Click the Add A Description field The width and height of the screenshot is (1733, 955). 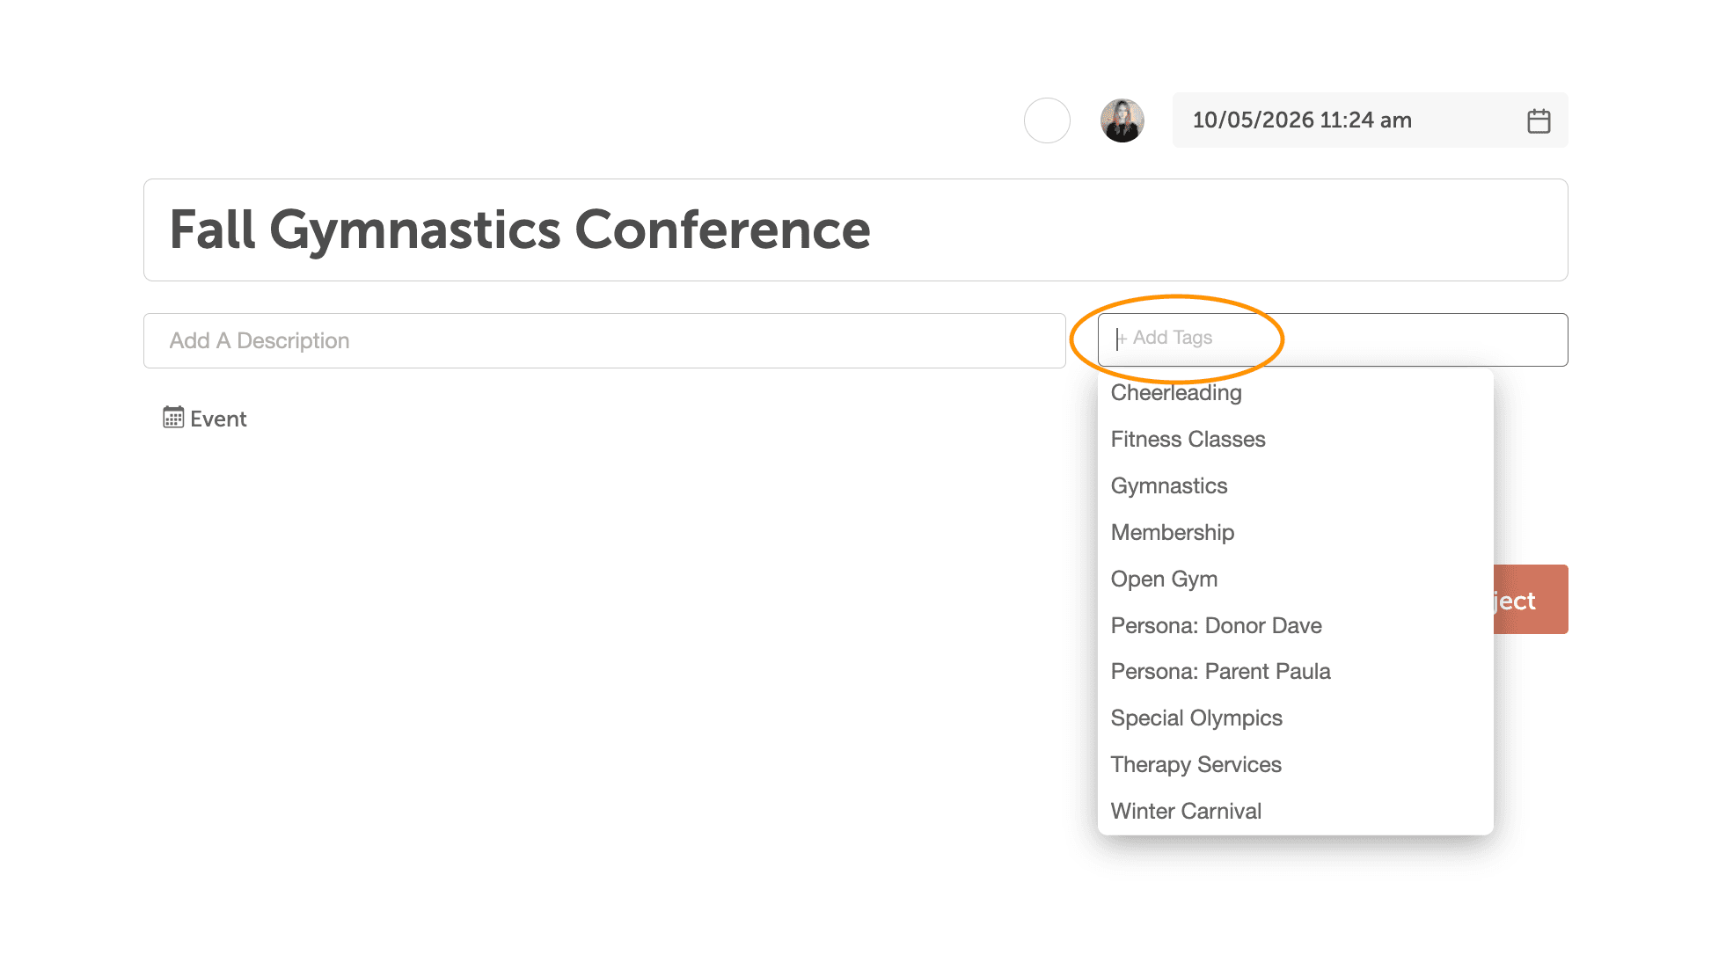pyautogui.click(x=604, y=341)
